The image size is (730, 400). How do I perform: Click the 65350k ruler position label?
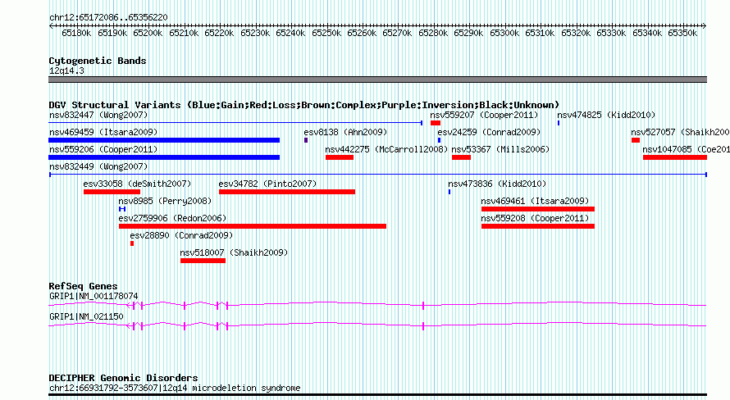pos(682,33)
